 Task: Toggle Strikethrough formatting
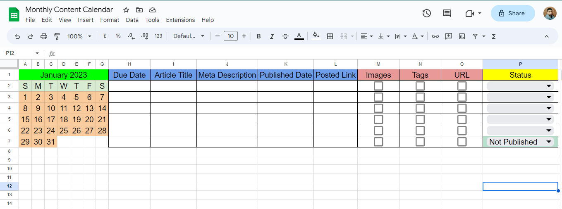point(285,36)
